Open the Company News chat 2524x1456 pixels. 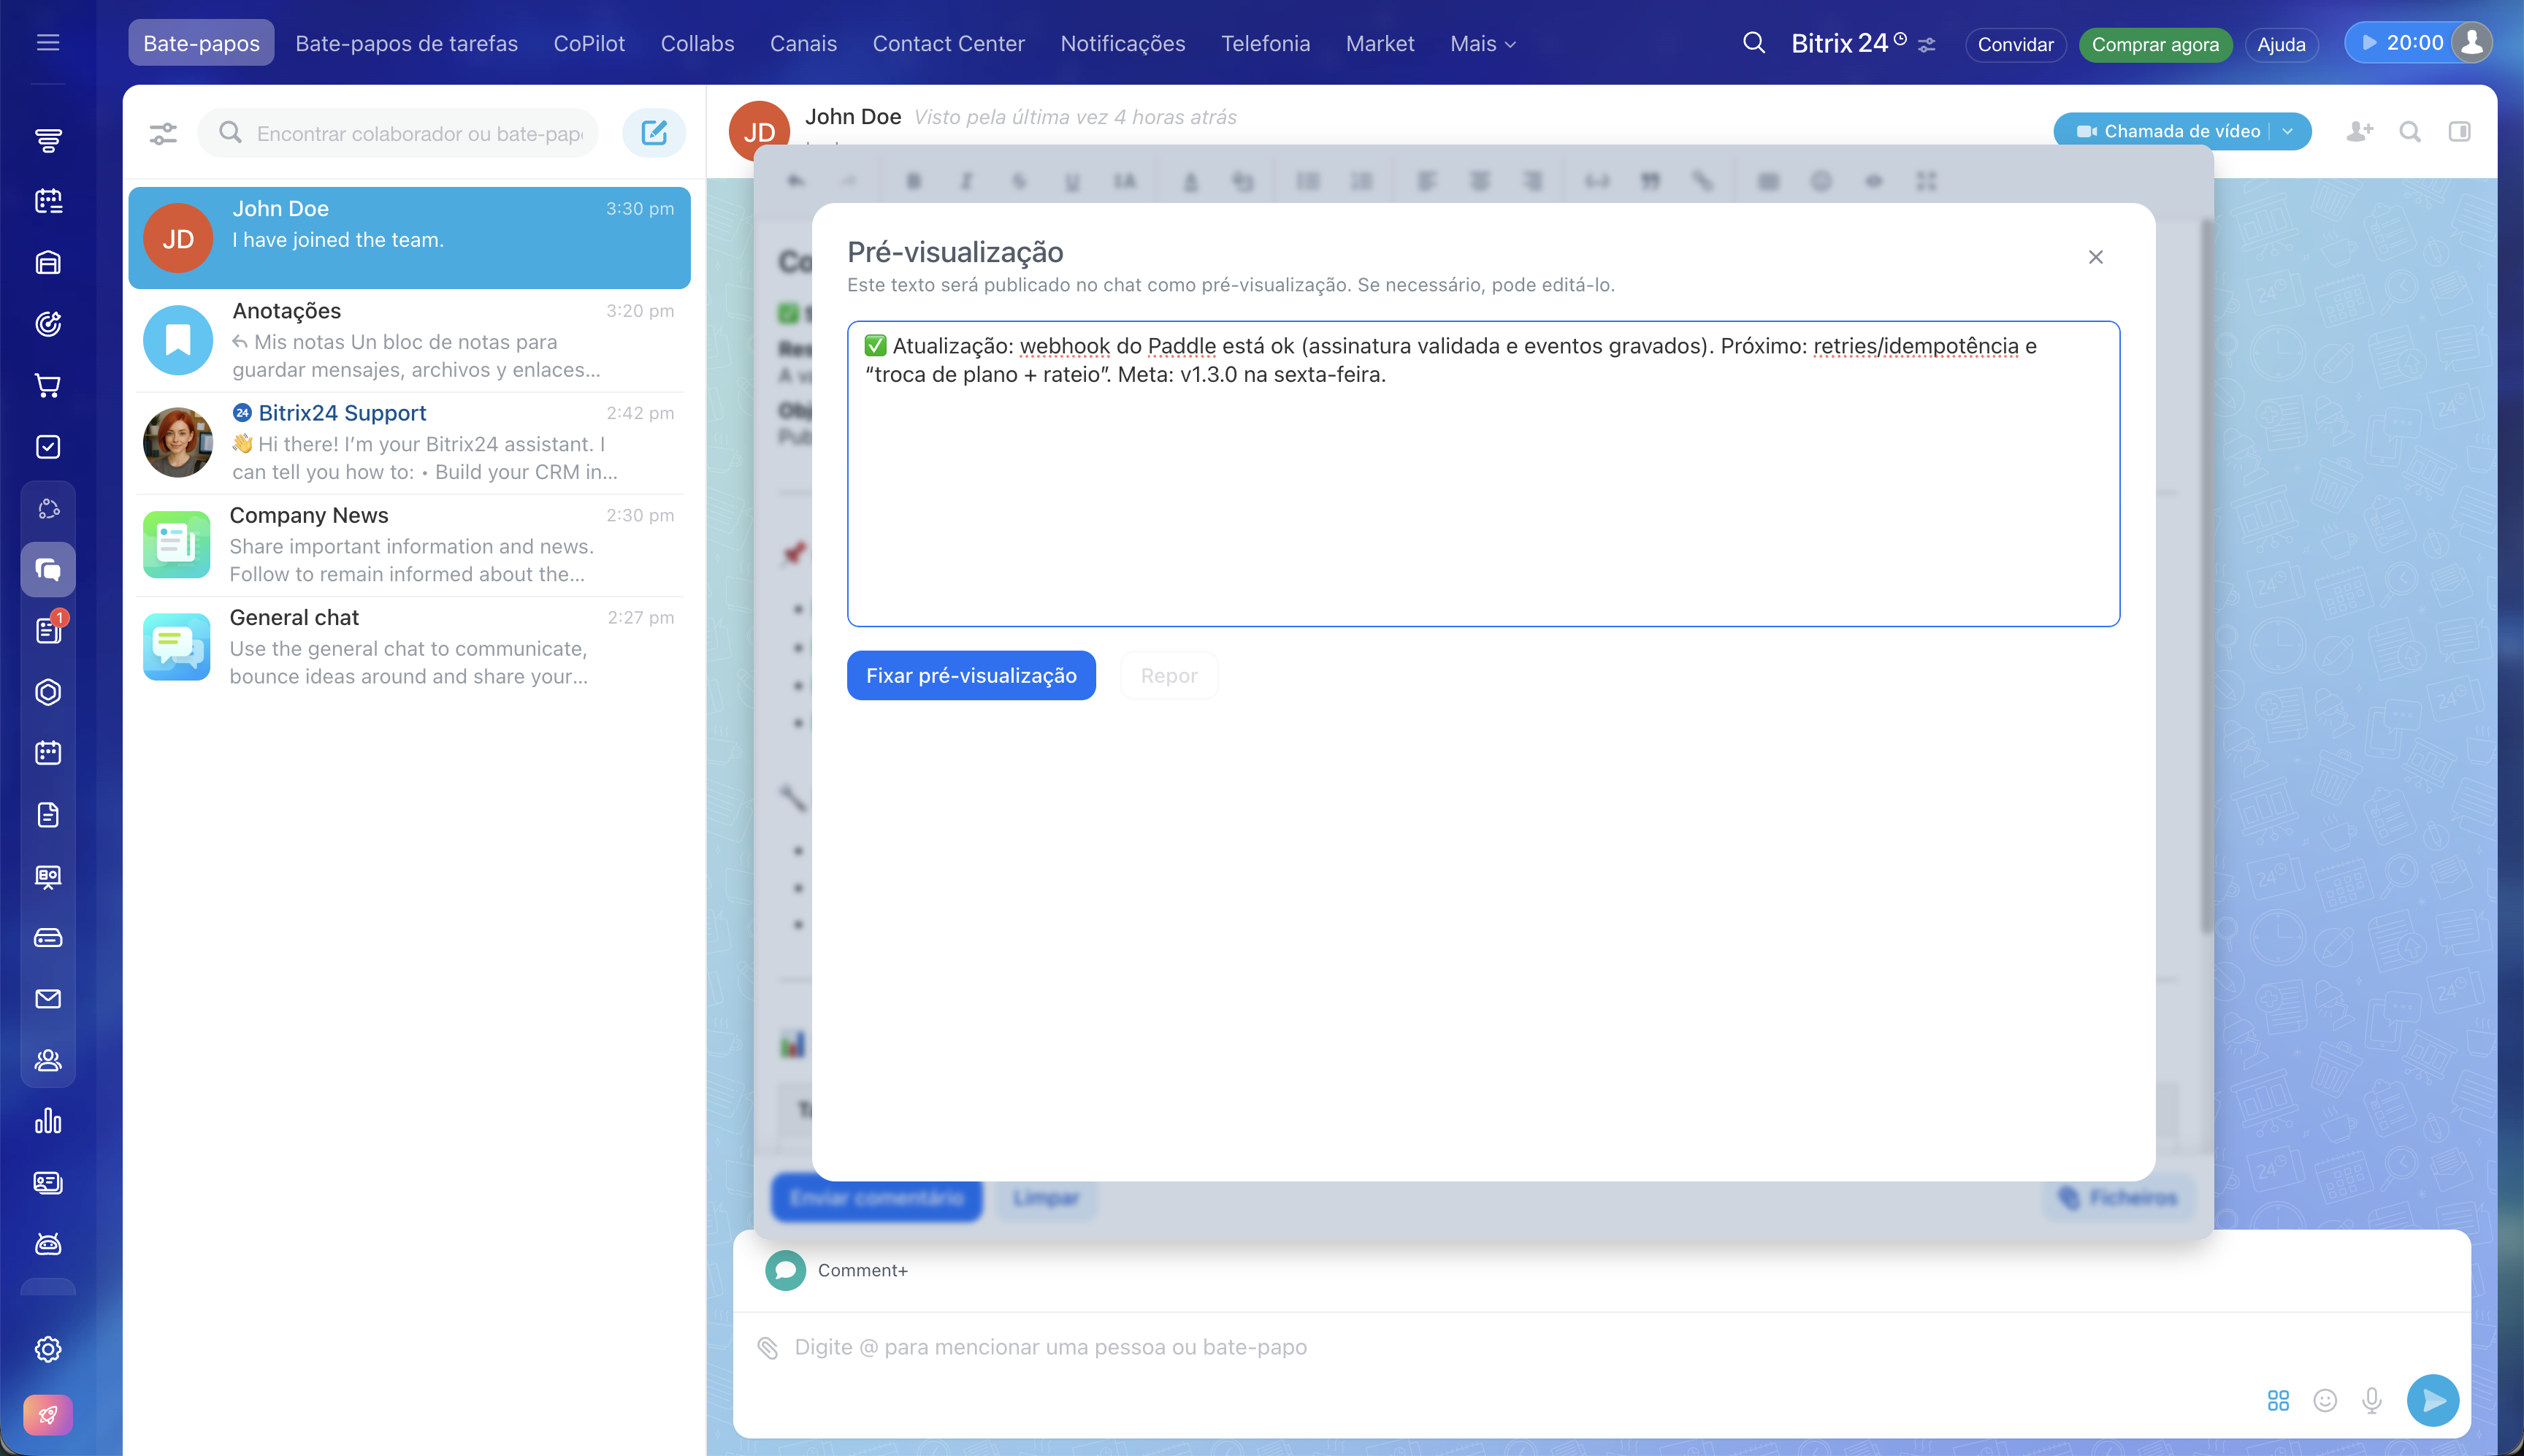click(x=409, y=545)
